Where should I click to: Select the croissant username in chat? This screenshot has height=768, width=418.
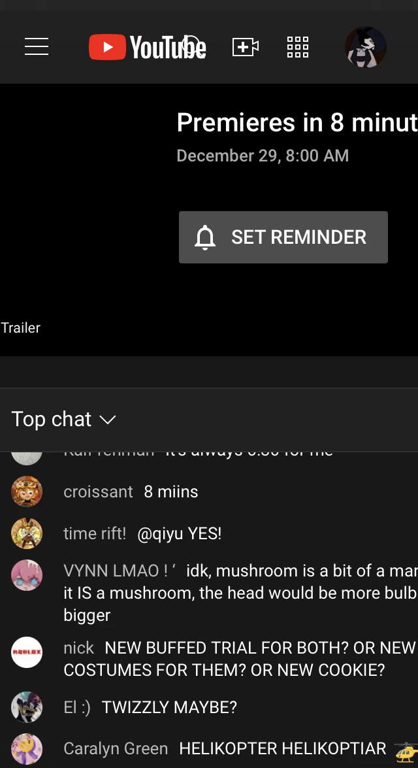coord(98,492)
